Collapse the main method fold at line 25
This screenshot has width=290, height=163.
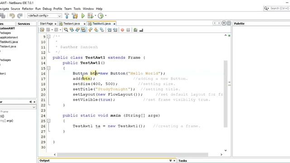[x=48, y=121]
